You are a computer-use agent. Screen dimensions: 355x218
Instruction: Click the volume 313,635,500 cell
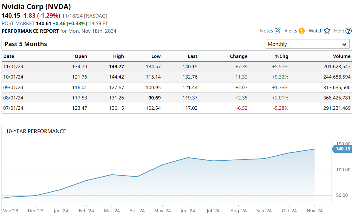337,87
